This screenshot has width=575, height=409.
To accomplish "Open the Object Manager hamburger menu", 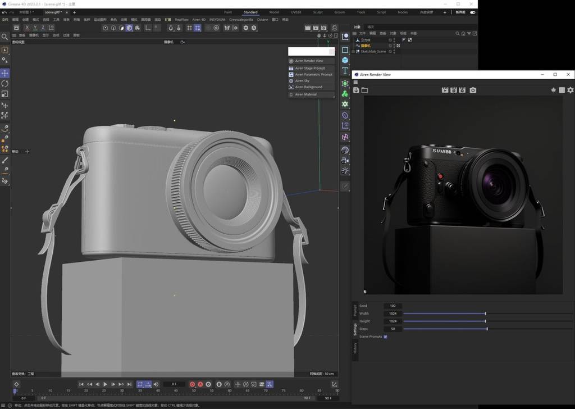I will pos(355,33).
